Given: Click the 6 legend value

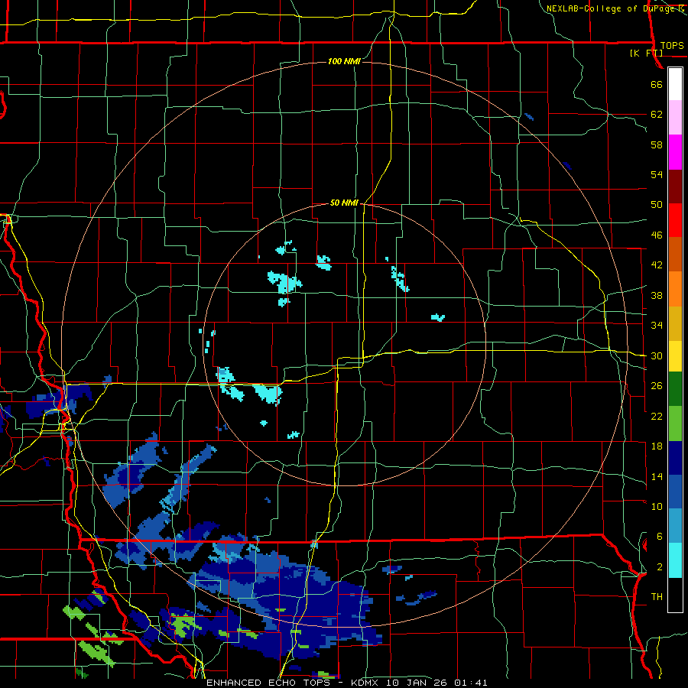Looking at the screenshot, I should 660,537.
